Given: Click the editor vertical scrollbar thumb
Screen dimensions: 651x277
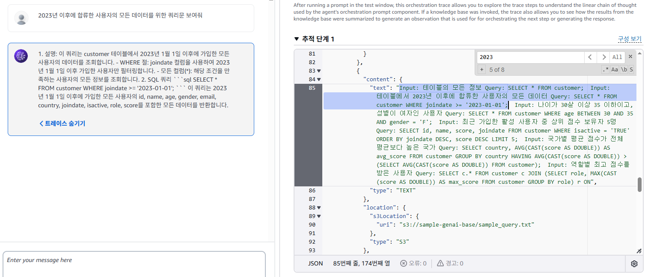Looking at the screenshot, I should click(640, 185).
